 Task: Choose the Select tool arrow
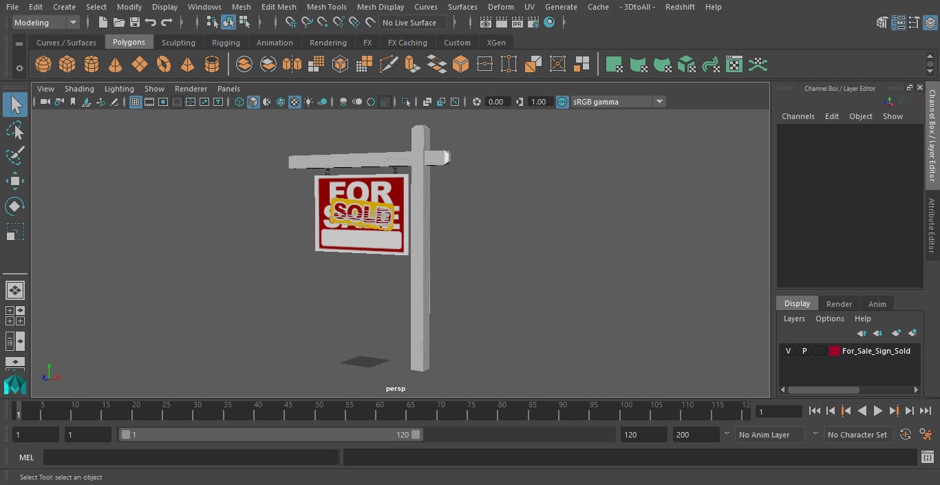tap(14, 105)
